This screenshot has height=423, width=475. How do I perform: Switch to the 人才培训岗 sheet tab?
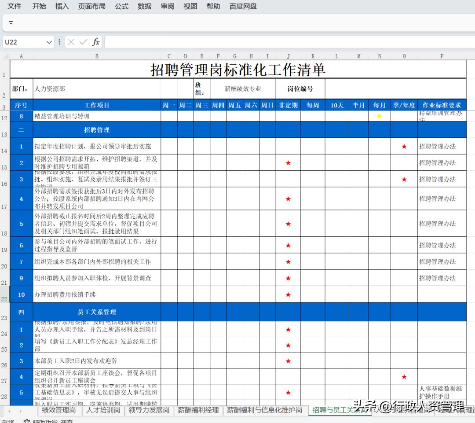click(102, 410)
